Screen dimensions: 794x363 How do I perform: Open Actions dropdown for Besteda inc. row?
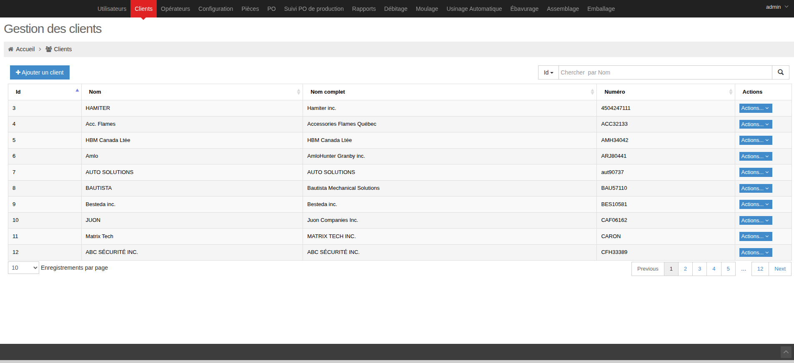tap(755, 204)
